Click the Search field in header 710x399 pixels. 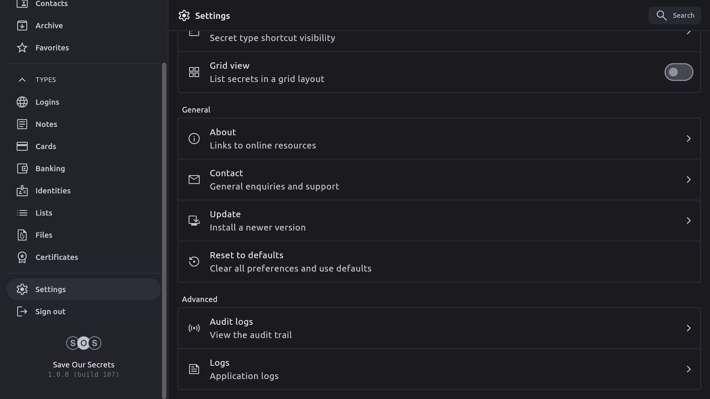tap(674, 16)
